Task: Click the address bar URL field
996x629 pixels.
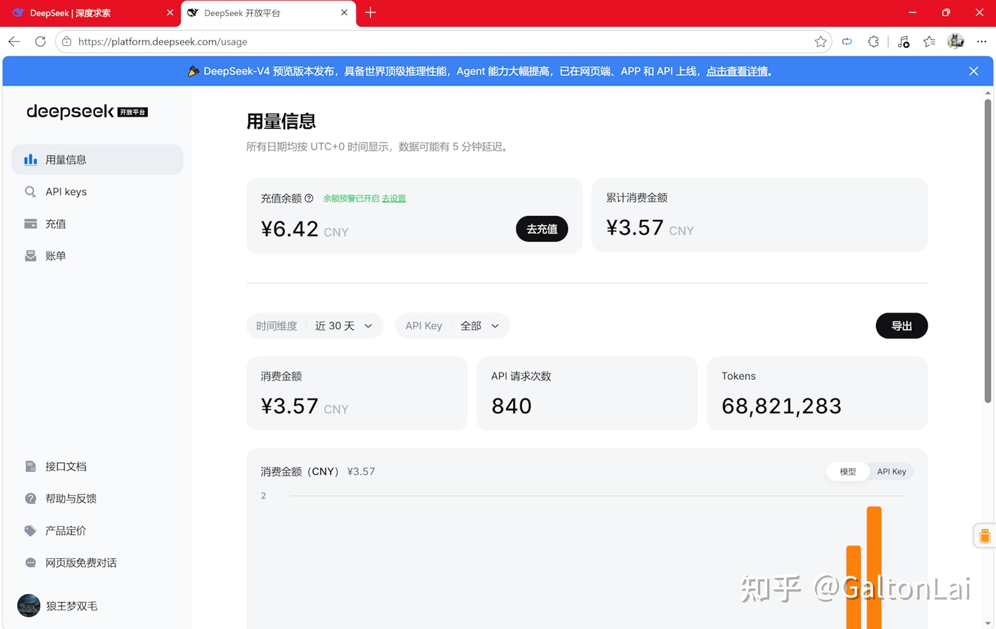Action: 444,42
